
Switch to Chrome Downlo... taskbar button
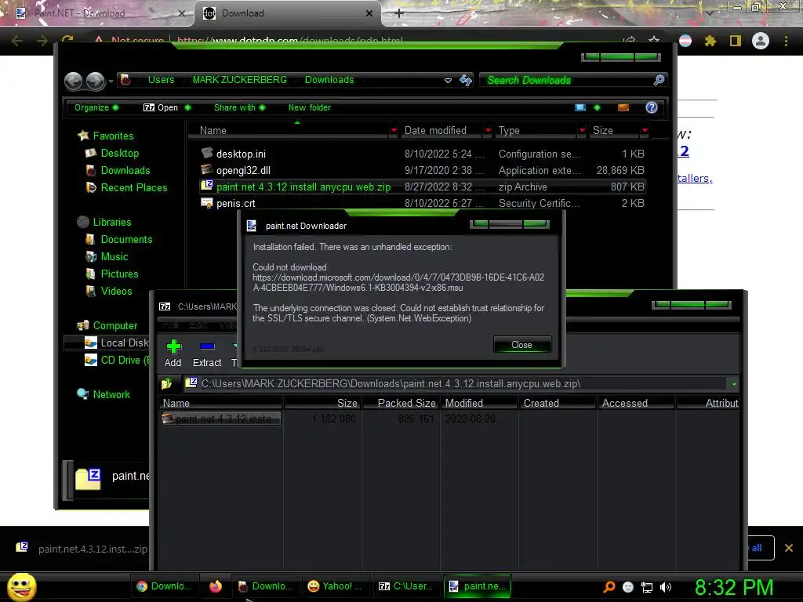click(165, 586)
